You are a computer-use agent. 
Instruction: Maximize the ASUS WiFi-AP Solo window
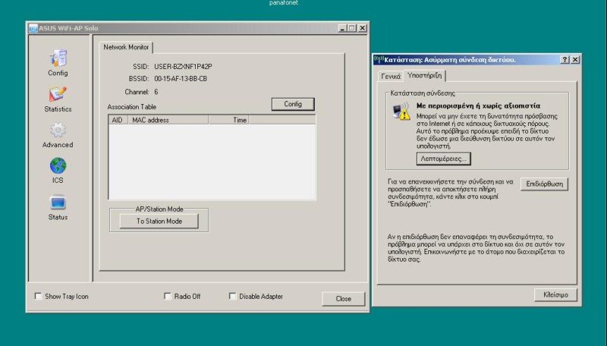pos(352,28)
